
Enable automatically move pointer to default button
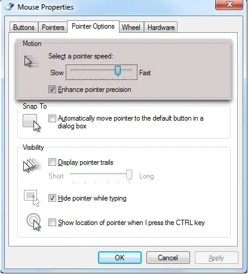tap(52, 118)
